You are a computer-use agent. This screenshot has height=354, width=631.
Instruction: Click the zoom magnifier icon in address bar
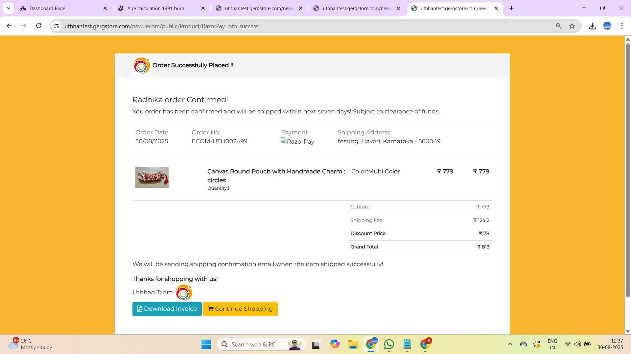559,26
